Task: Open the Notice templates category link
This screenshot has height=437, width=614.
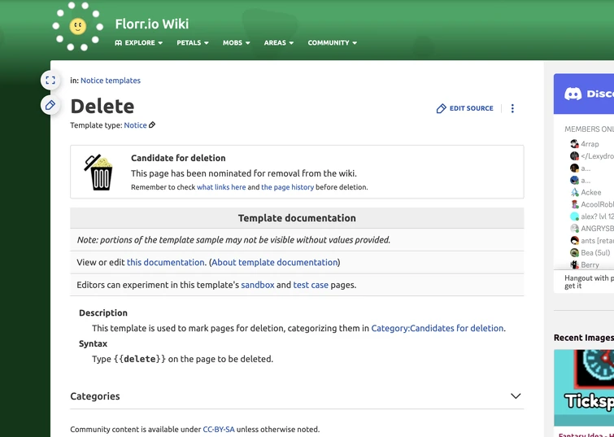Action: pyautogui.click(x=111, y=81)
